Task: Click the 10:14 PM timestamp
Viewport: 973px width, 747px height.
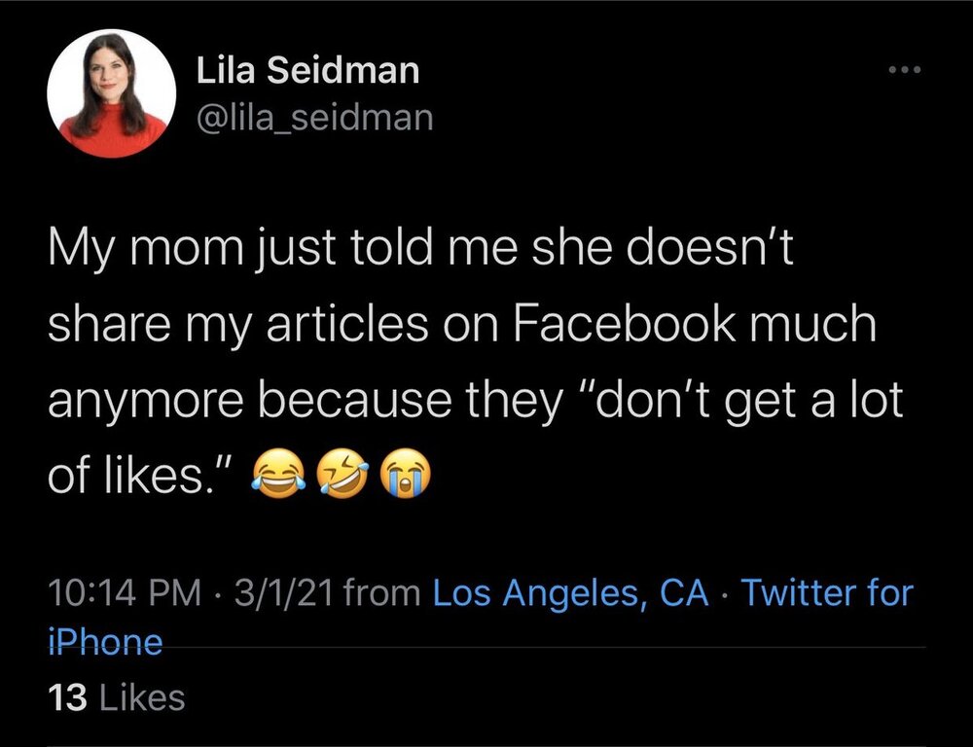Action: coord(124,592)
